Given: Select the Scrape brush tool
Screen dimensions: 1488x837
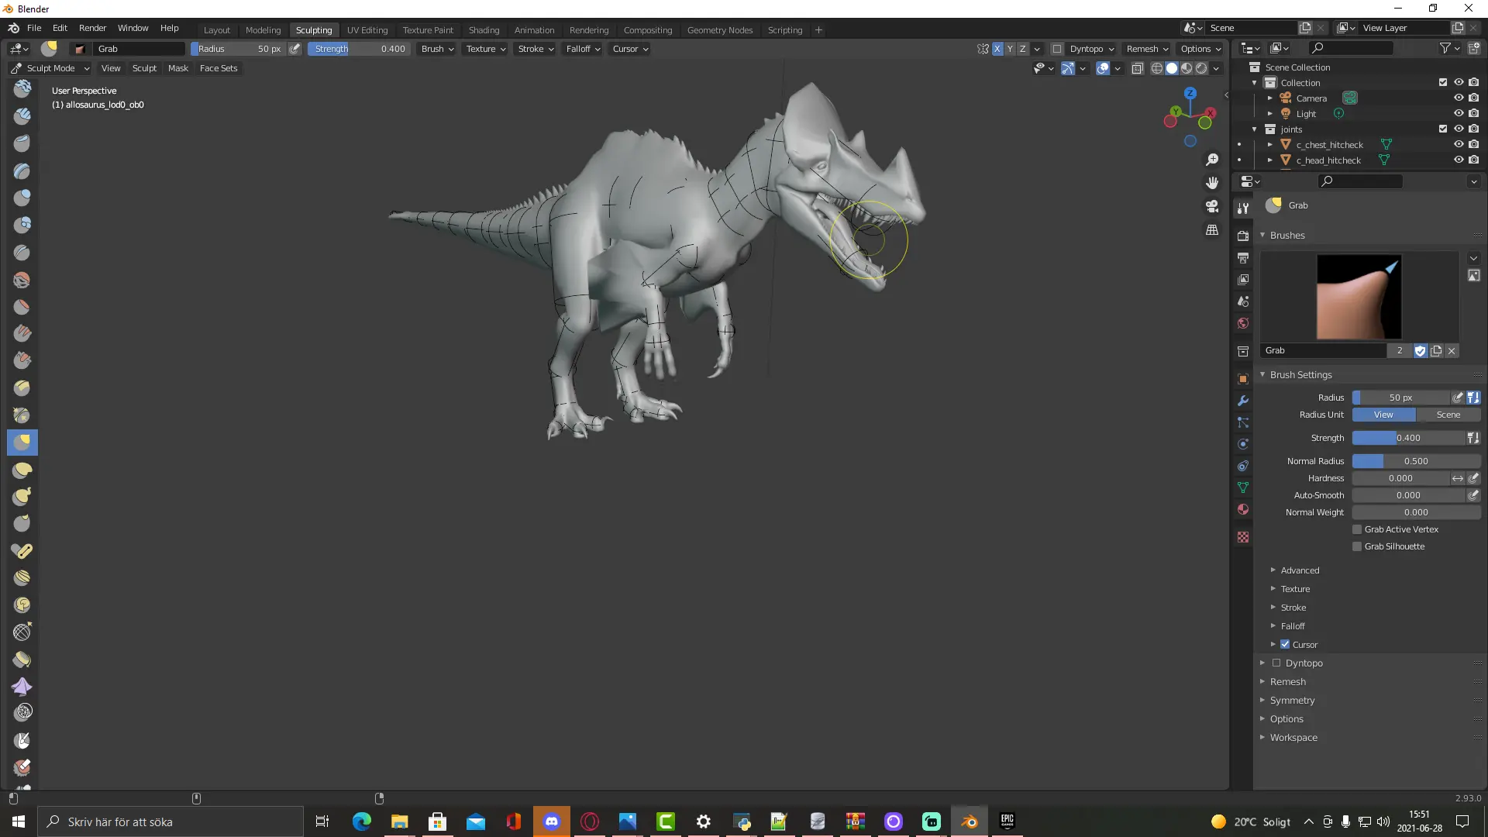Looking at the screenshot, I should click(22, 360).
